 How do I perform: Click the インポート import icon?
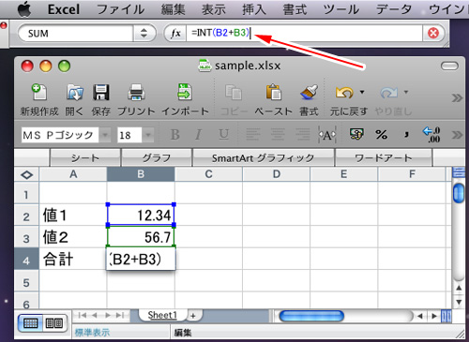[185, 92]
